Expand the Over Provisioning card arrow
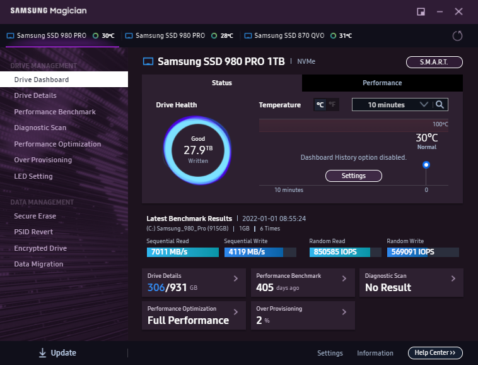The height and width of the screenshot is (365, 478). [344, 311]
